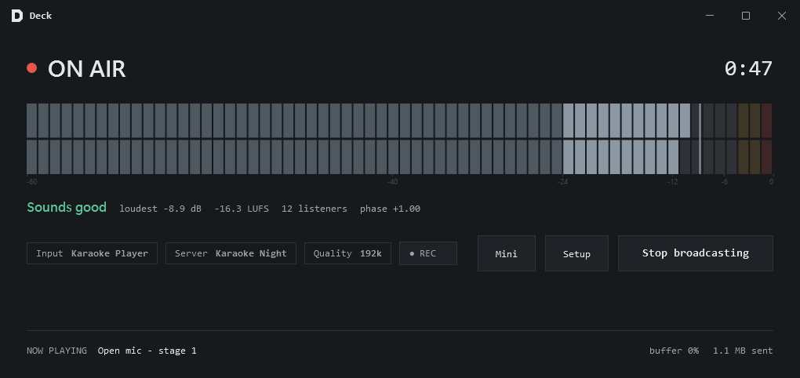Click the buffer 0% status
This screenshot has height=378, width=800.
[674, 351]
